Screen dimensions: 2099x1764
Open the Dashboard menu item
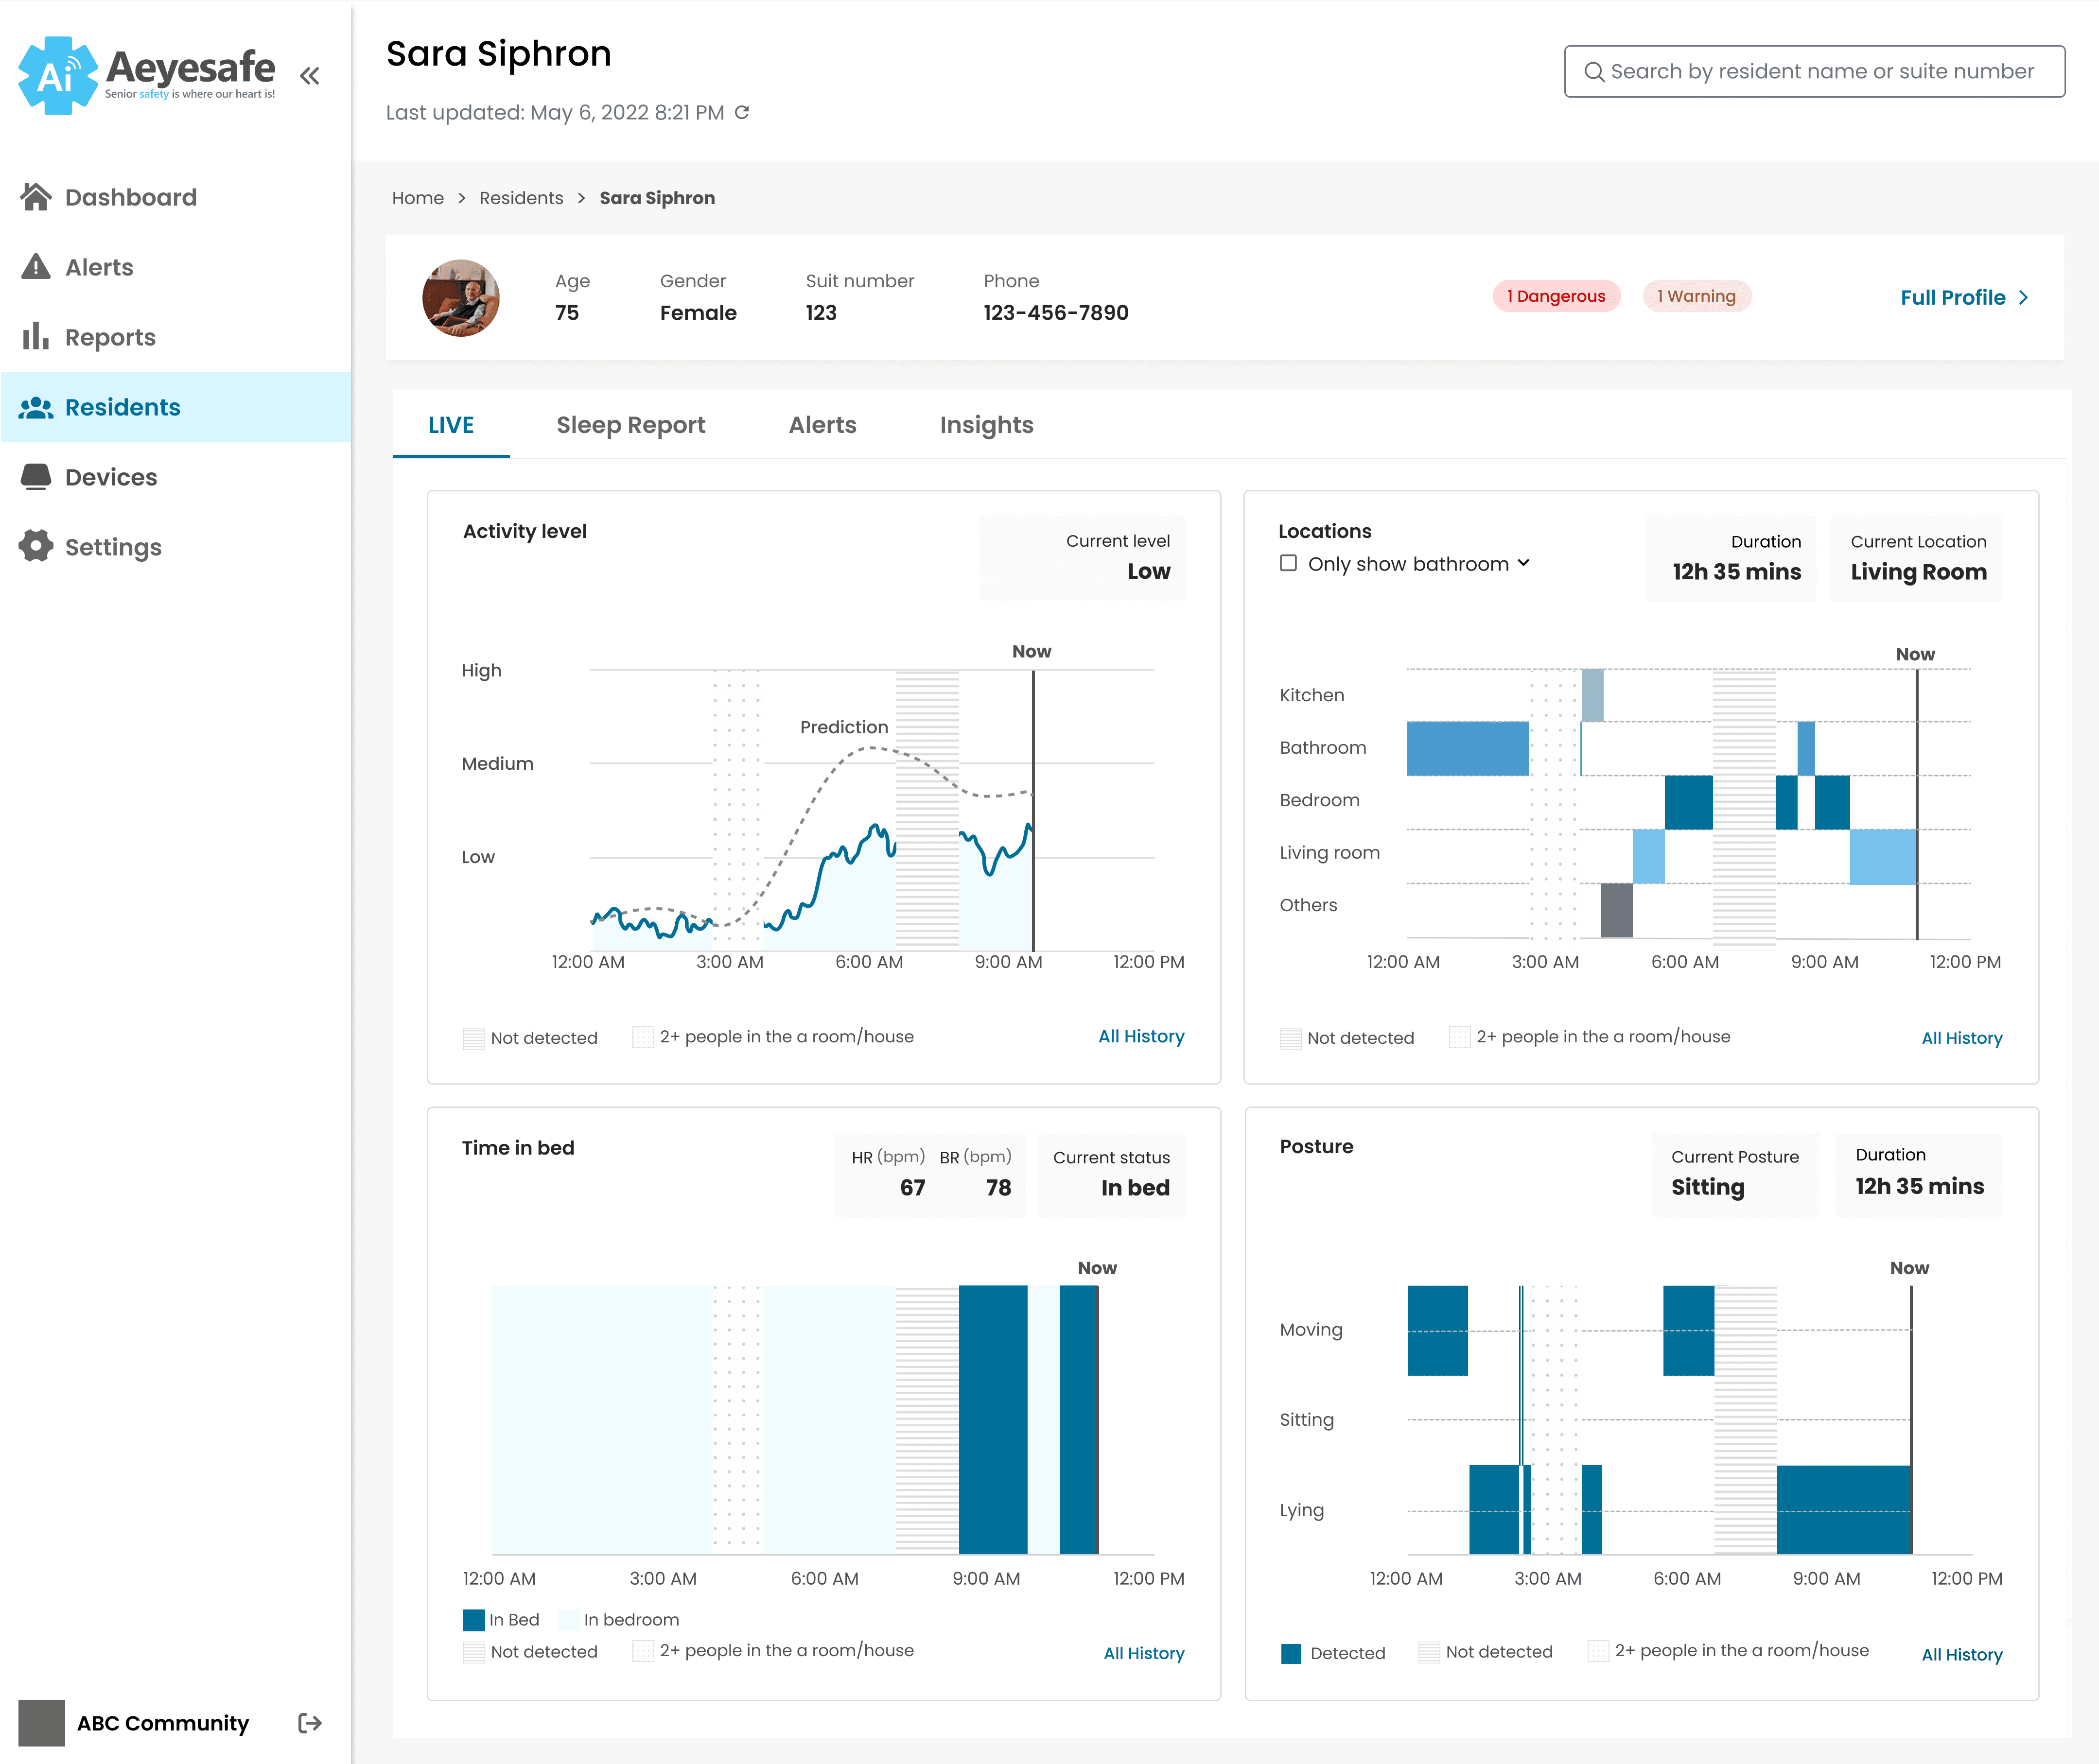click(x=175, y=197)
